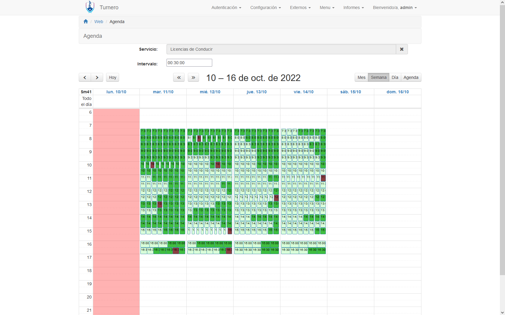Click the Intervalo time input field
The height and width of the screenshot is (315, 505).
point(189,63)
